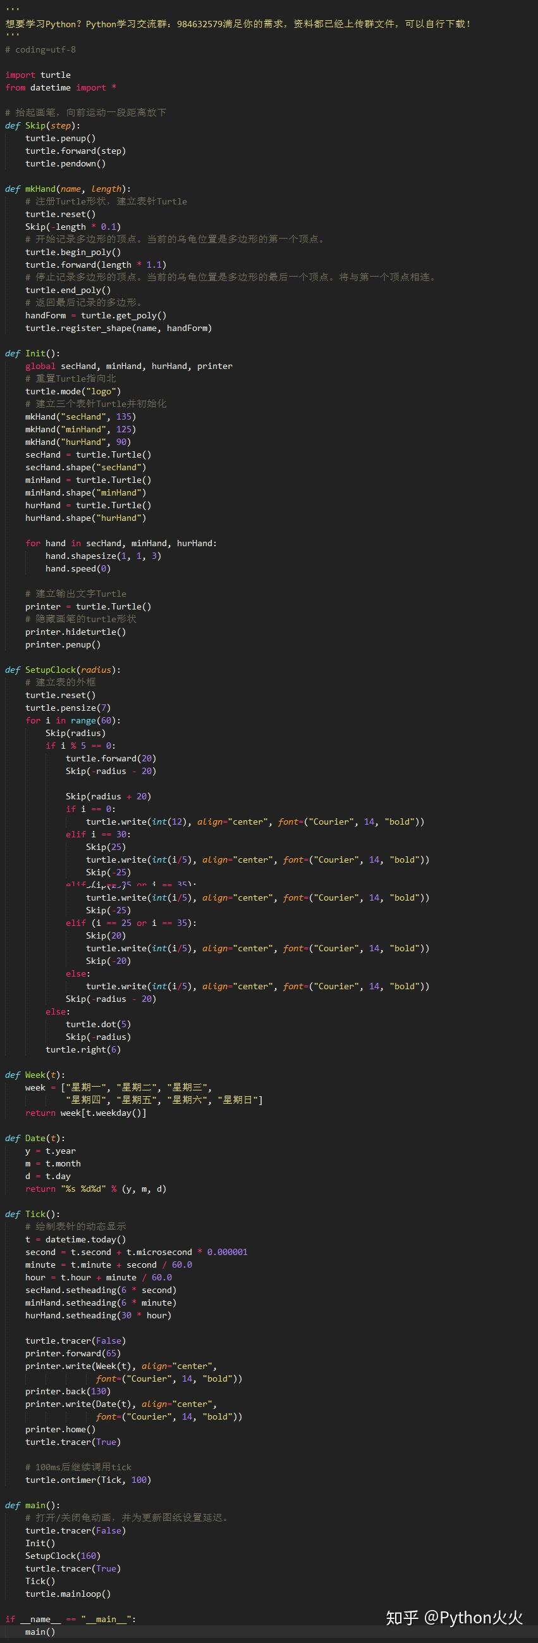Viewport: 538px width, 1643px height.
Task: Click the turtle.begin_poly() call
Action: pyautogui.click(x=73, y=252)
